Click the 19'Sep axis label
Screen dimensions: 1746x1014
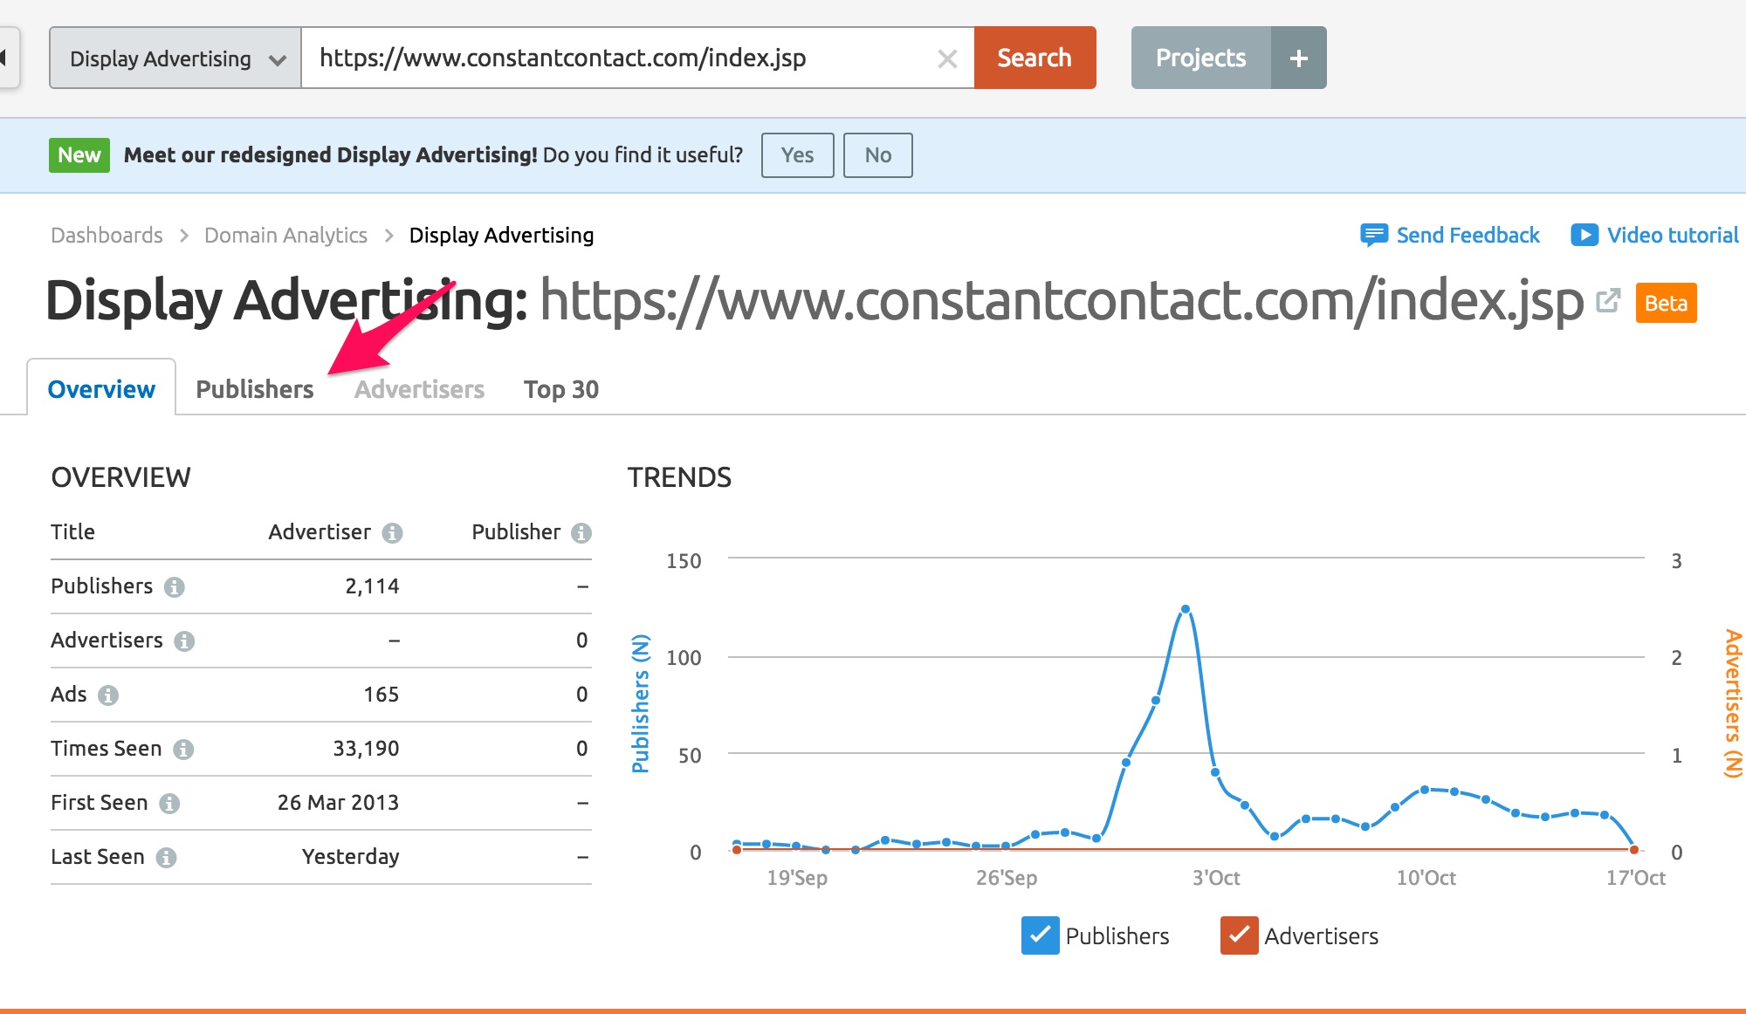coord(797,878)
